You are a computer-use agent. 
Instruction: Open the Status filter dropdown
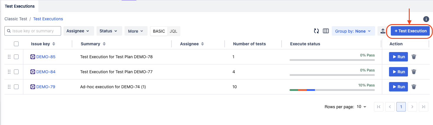109,31
